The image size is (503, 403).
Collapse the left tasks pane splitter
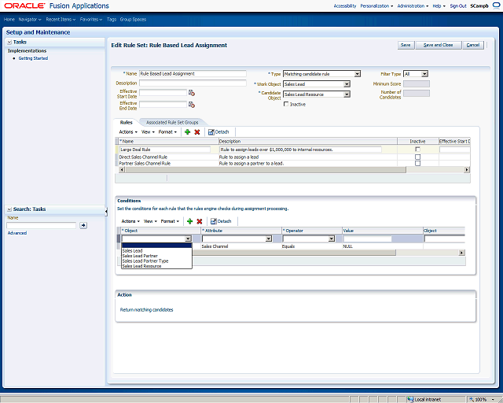coord(106,211)
